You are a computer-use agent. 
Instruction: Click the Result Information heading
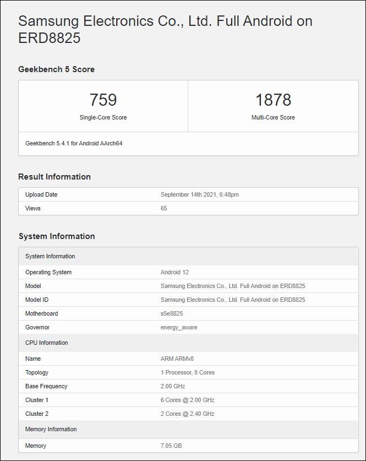click(x=54, y=177)
